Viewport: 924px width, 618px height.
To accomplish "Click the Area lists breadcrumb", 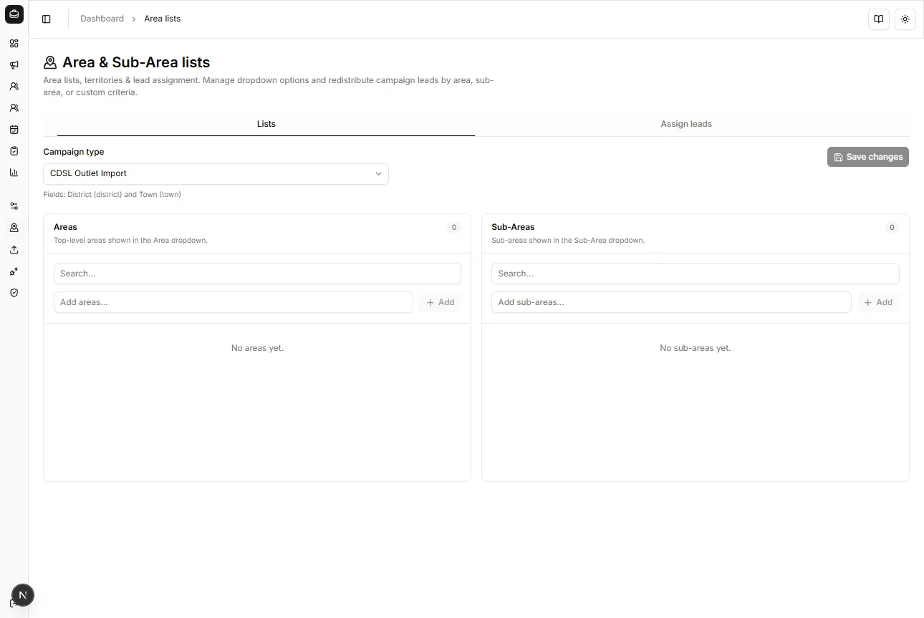I will [x=162, y=19].
